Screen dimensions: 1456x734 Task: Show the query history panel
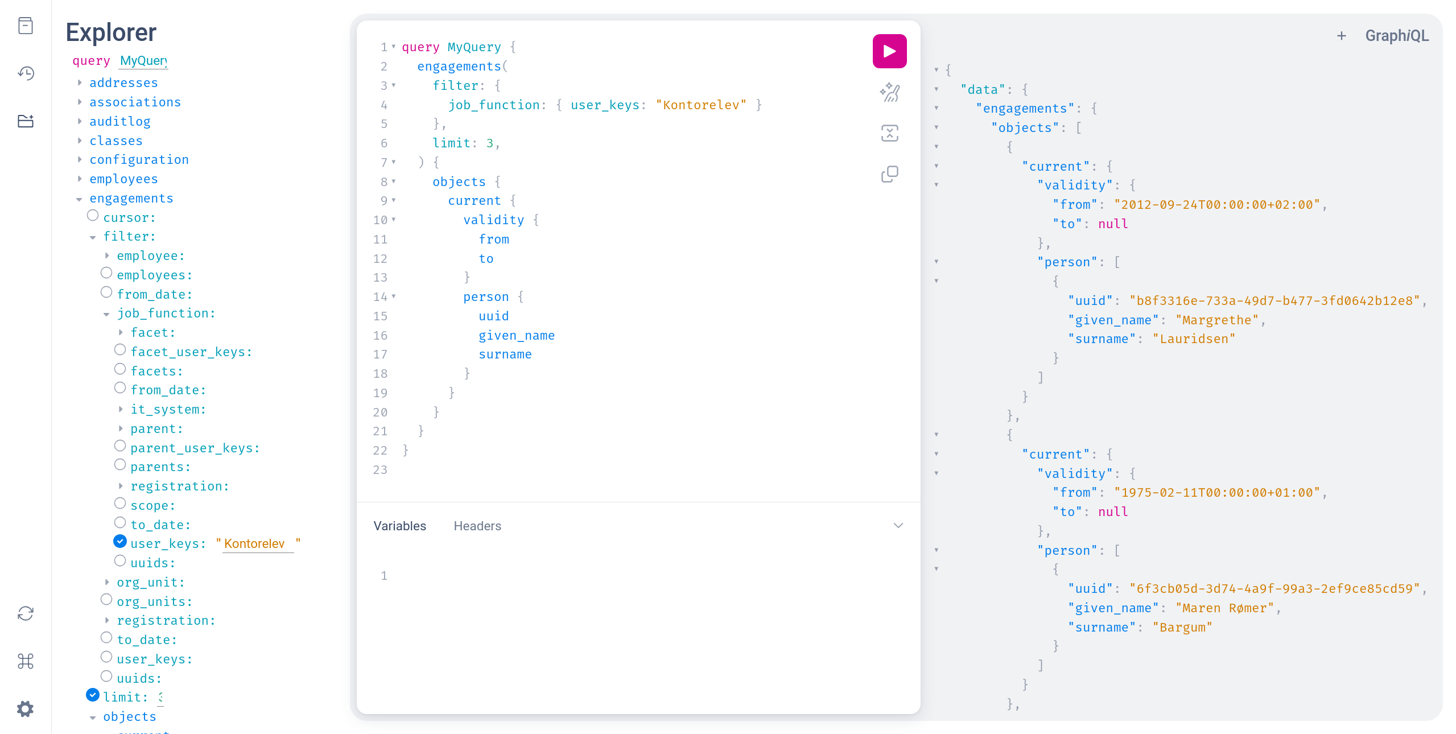click(x=26, y=73)
